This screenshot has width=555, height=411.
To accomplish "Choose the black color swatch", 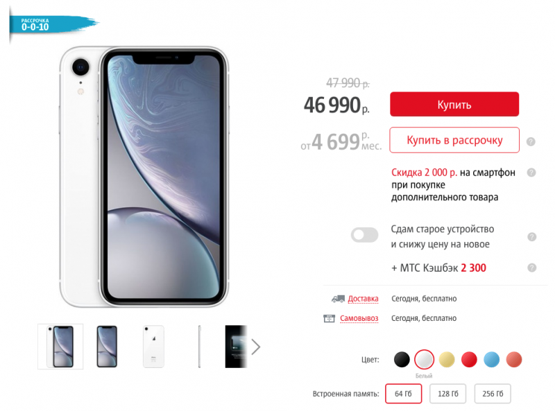I will 402,360.
